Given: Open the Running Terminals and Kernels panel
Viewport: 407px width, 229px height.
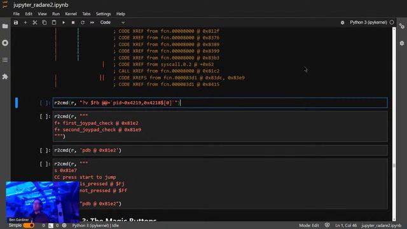Looking at the screenshot, I should point(5,43).
